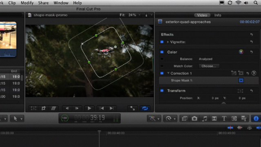This screenshot has width=261, height=147.
Task: Open the enhancements magic wand dropdown
Action: (x=154, y=118)
